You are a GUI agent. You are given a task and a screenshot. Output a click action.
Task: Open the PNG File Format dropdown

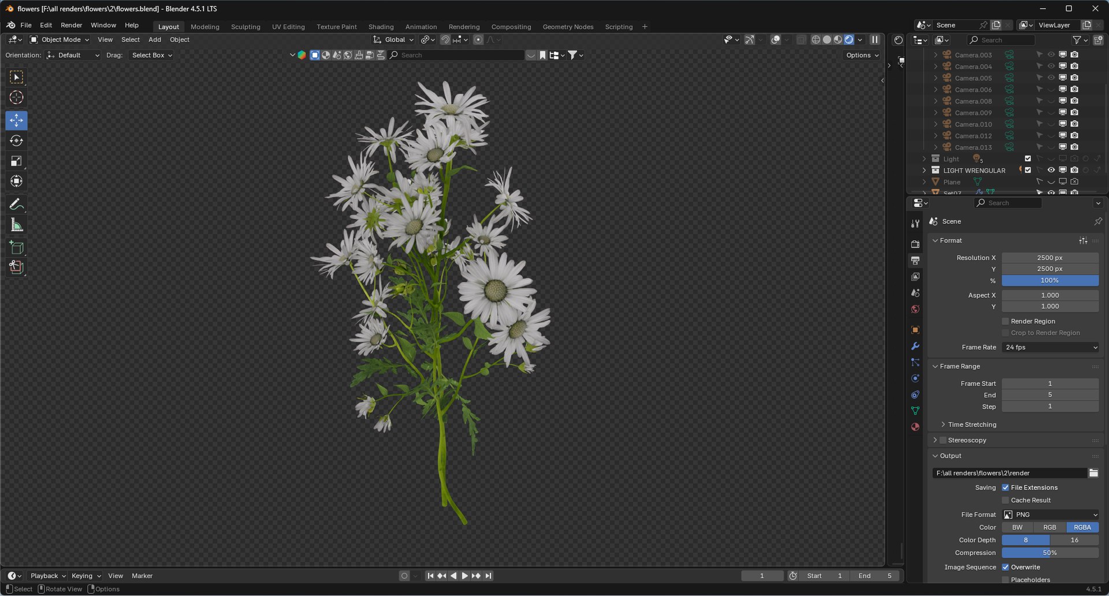coord(1050,515)
